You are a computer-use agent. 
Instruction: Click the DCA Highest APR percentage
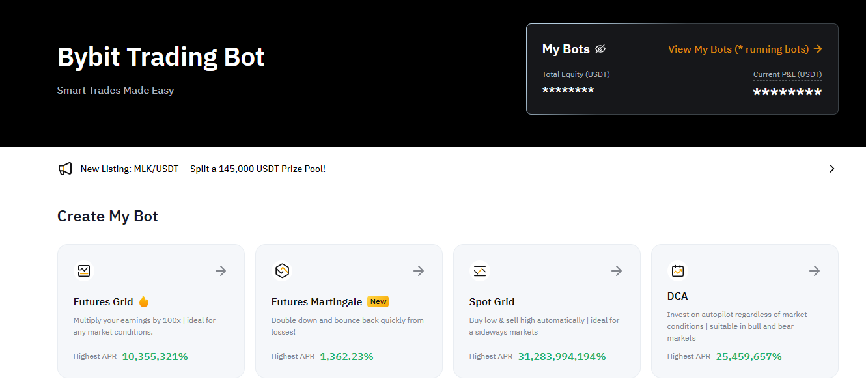click(x=749, y=356)
